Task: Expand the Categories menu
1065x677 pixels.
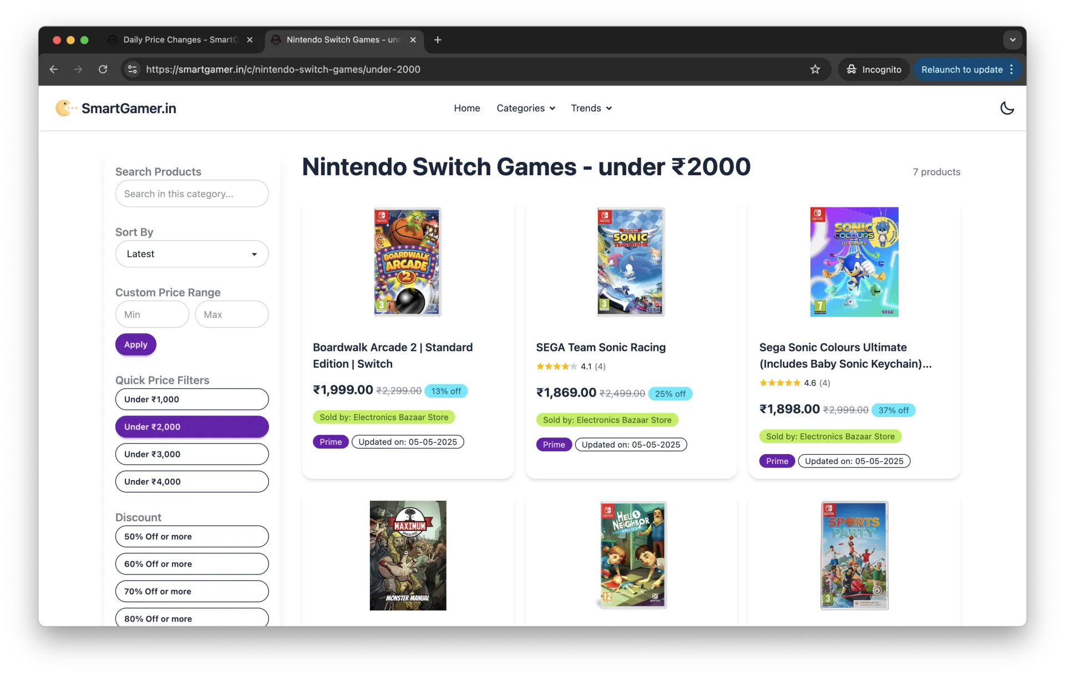Action: [525, 108]
